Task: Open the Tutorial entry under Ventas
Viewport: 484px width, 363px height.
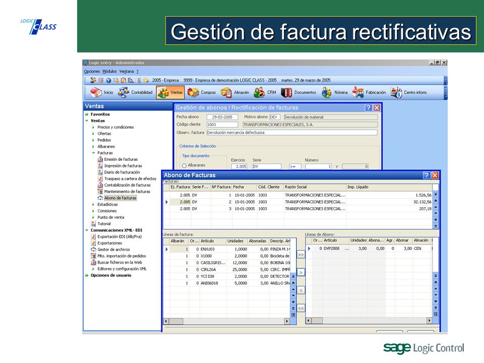Action: 101,224
